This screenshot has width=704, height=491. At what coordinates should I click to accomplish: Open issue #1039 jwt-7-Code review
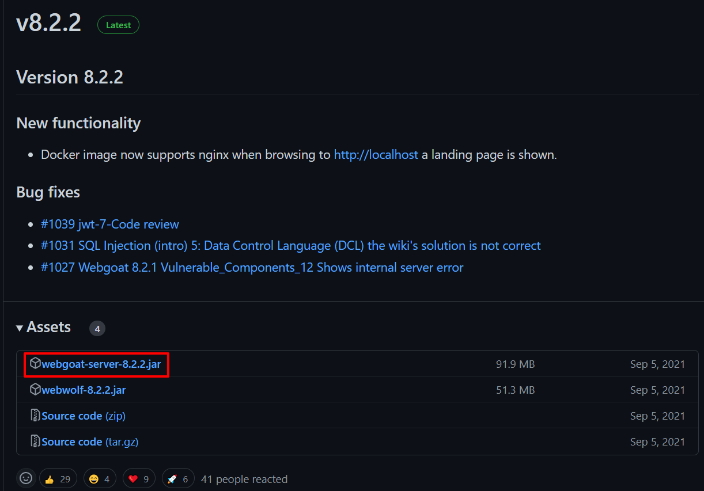pos(110,224)
